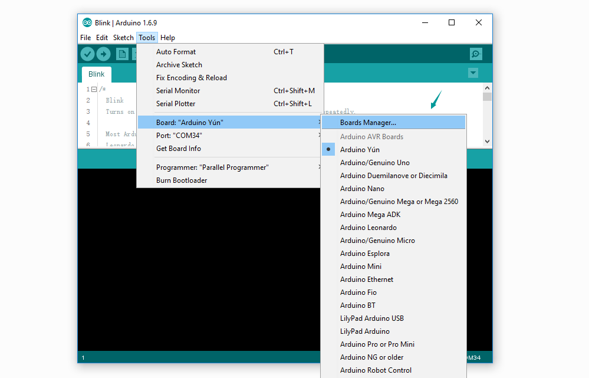Expand the Programmer: "Parallel Programmer" submenu
The image size is (589, 378).
click(x=231, y=167)
